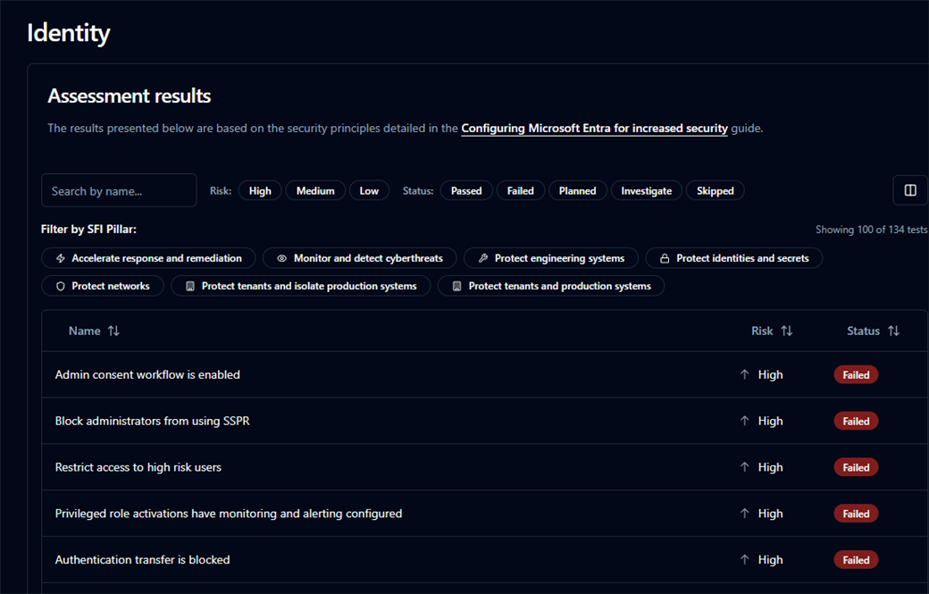This screenshot has width=929, height=594.
Task: Toggle the Medium risk filter
Action: (x=315, y=190)
